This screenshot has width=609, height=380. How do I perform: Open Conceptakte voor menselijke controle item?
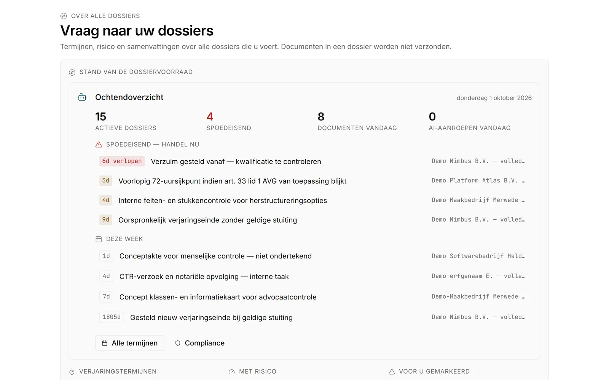coord(312,256)
